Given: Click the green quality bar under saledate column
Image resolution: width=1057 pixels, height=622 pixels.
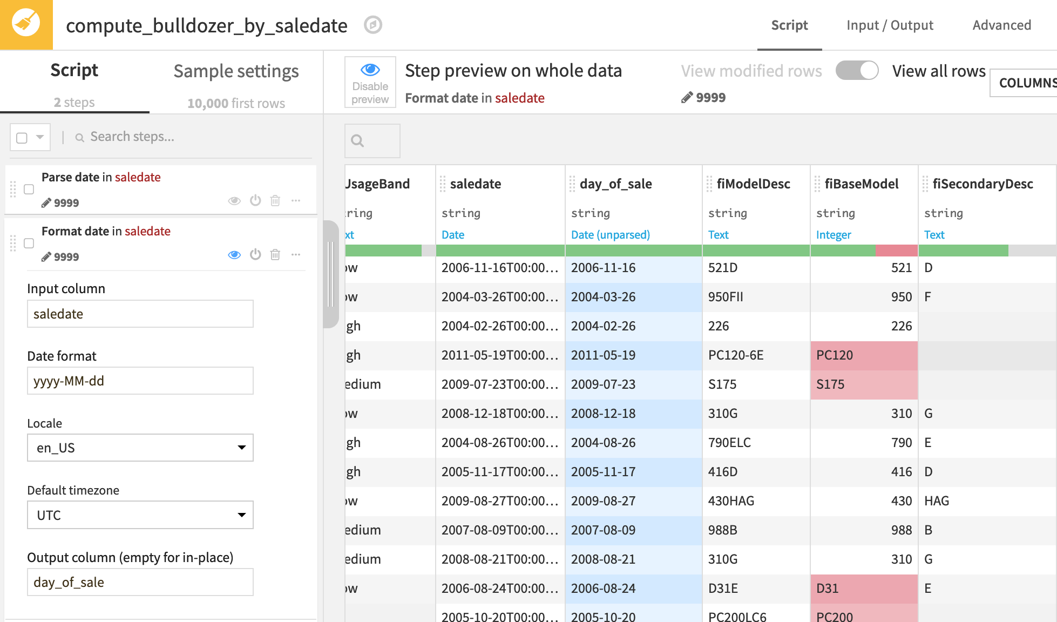Looking at the screenshot, I should tap(499, 250).
